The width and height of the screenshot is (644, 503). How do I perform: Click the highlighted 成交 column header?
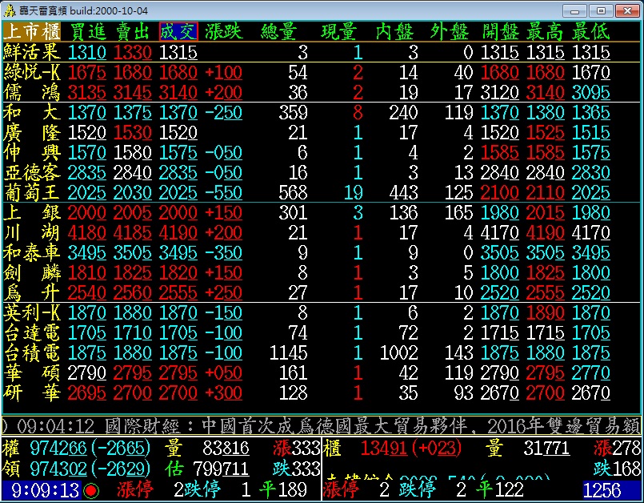point(178,32)
